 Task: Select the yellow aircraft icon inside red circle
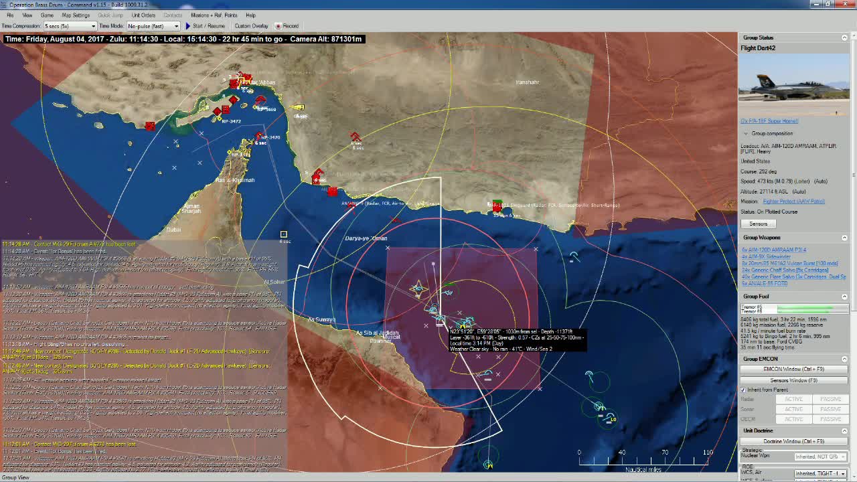418,289
